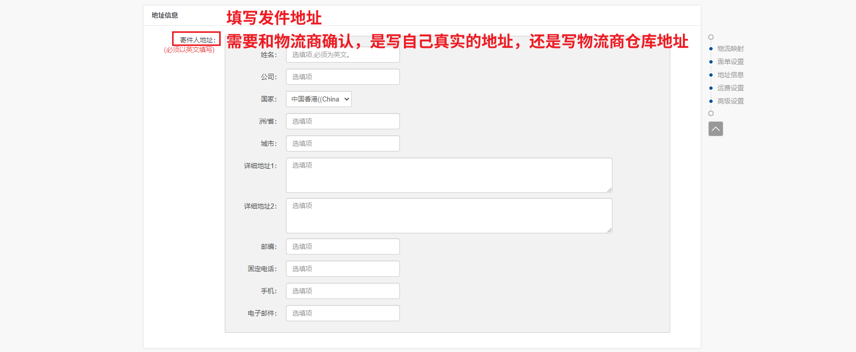Screen dimensions: 856x352
Task: Select 地址信息 in side navigation
Action: [x=730, y=75]
